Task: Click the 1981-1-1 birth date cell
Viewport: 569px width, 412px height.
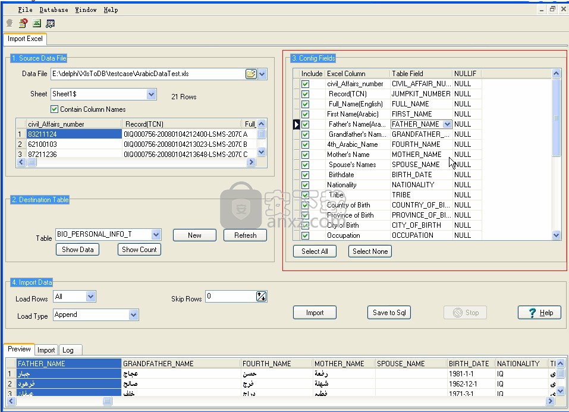Action: pos(471,374)
